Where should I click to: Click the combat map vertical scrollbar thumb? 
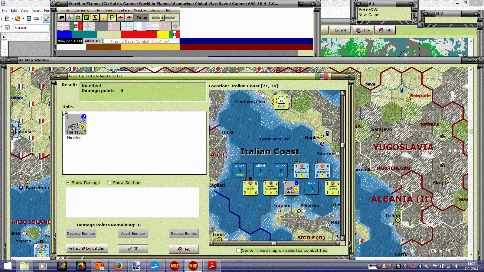tap(343, 145)
